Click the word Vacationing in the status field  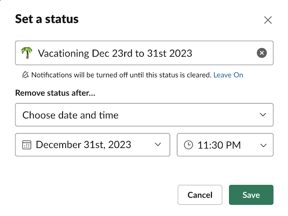point(63,53)
